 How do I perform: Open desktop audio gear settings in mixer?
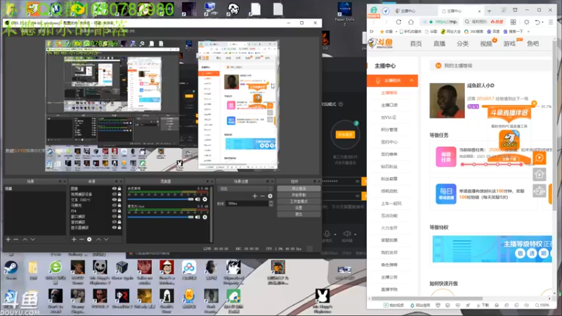205,199
